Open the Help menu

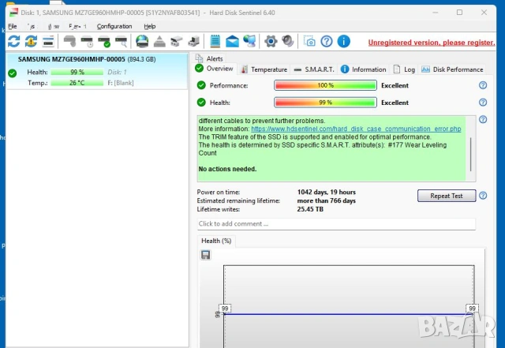point(149,26)
